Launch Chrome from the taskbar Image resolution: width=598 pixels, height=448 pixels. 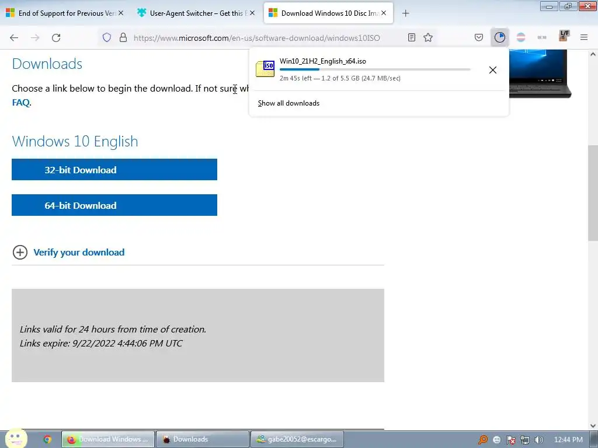(x=47, y=439)
